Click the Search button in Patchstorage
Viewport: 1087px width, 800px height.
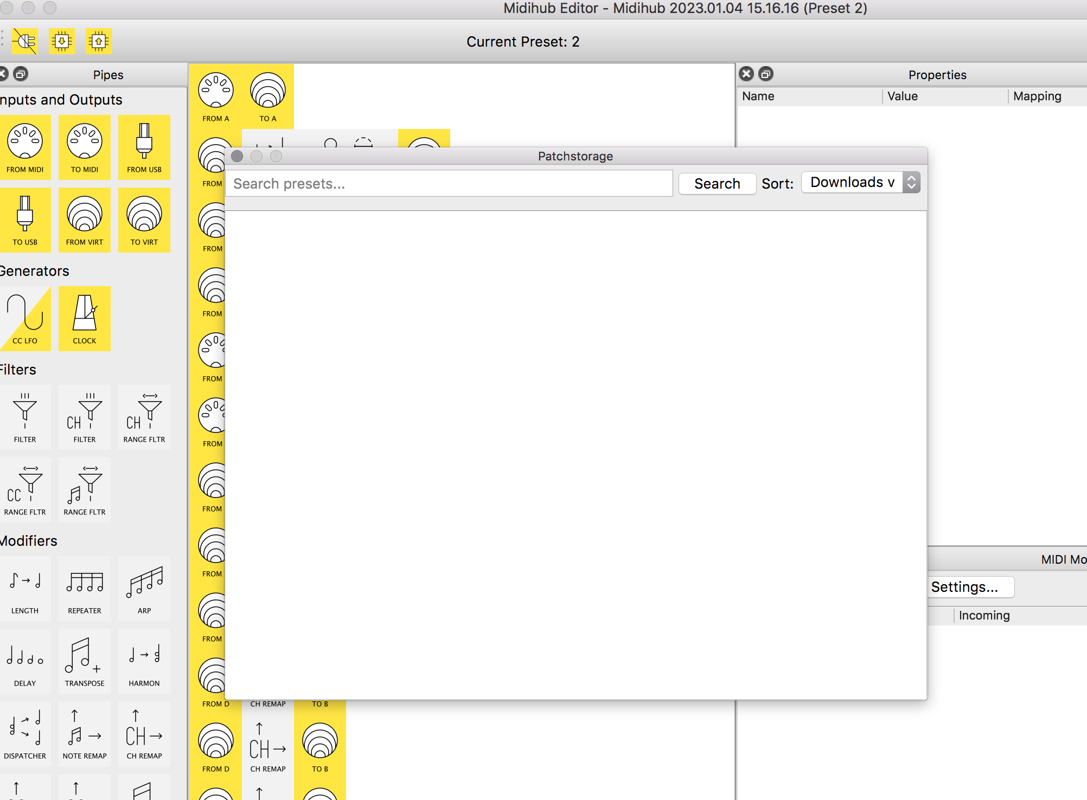pos(717,184)
